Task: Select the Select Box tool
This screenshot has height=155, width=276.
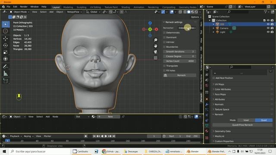Action: tap(6, 24)
